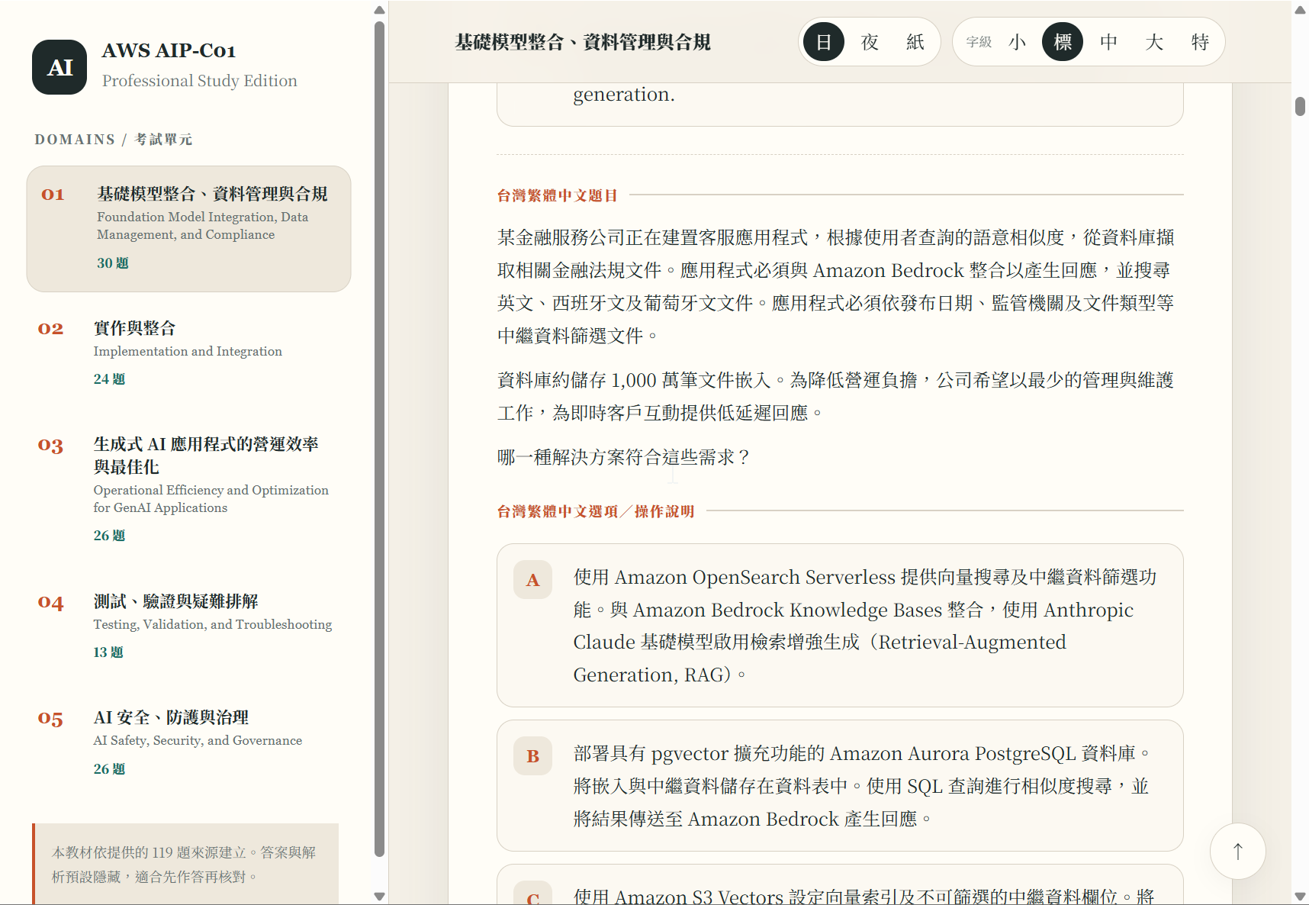Click the '13 題' count label
The width and height of the screenshot is (1309, 905).
point(108,652)
